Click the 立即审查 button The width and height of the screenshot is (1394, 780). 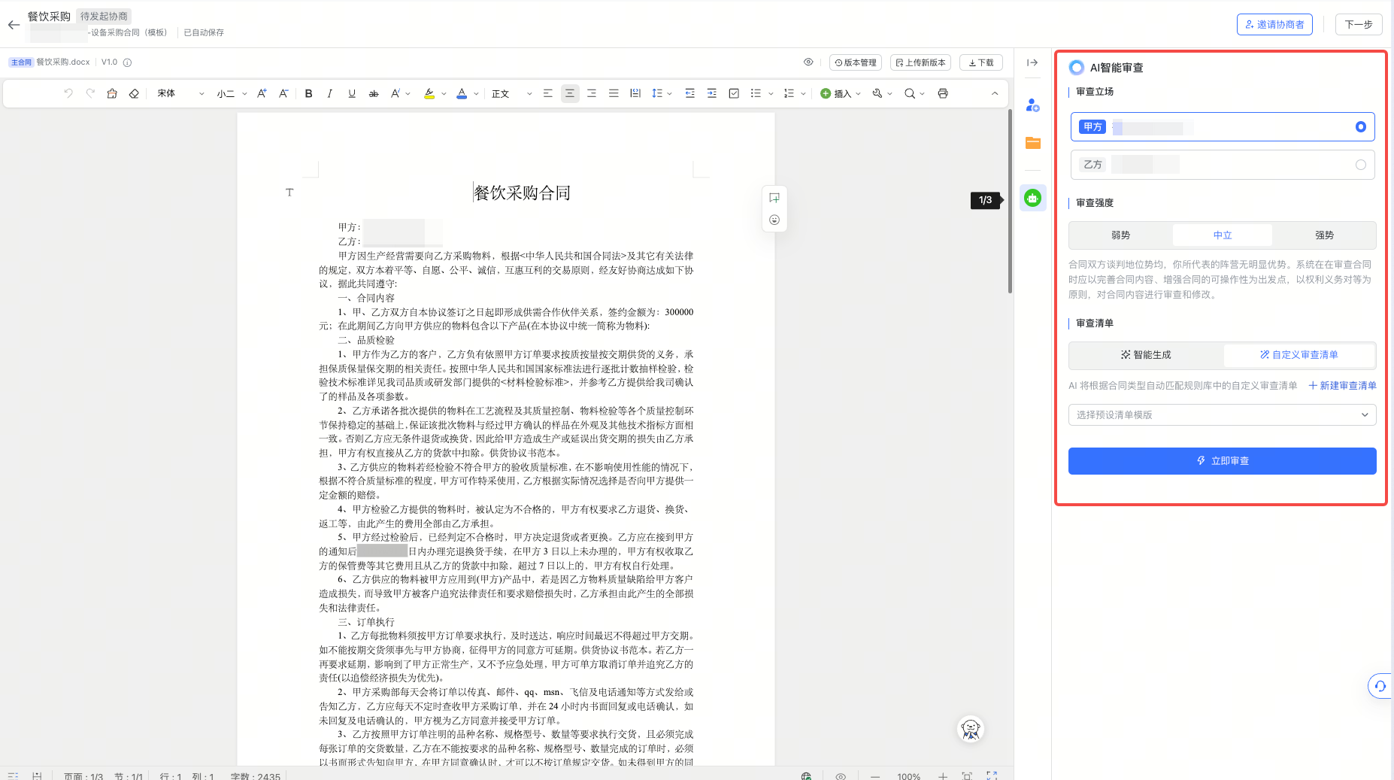point(1221,460)
